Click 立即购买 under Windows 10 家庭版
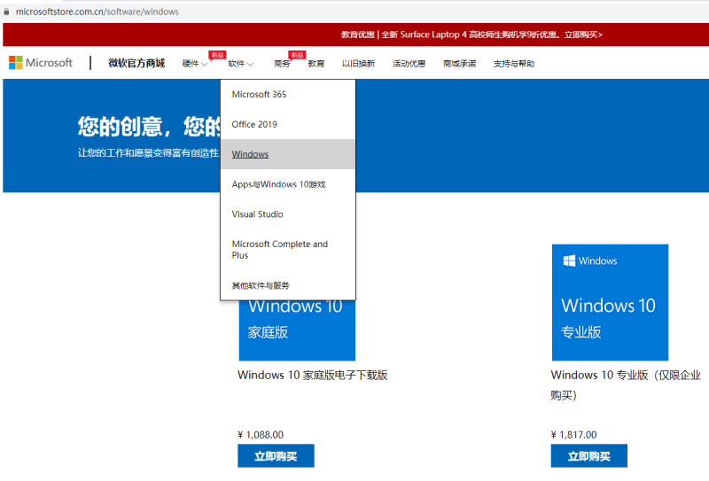The height and width of the screenshot is (481, 709). [276, 455]
